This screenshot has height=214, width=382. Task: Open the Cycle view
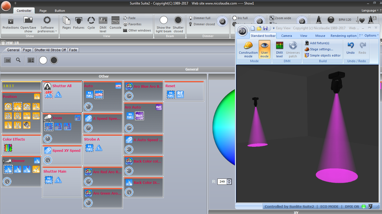click(91, 23)
